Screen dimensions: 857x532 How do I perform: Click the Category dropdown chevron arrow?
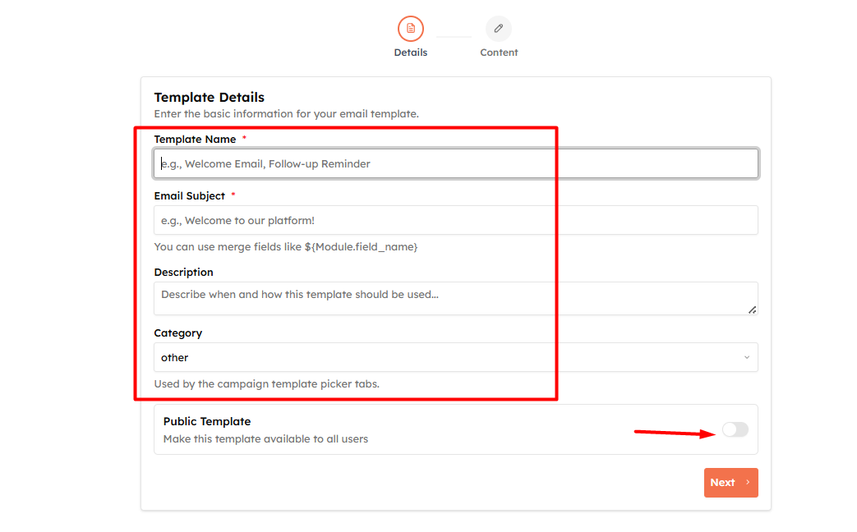(747, 357)
